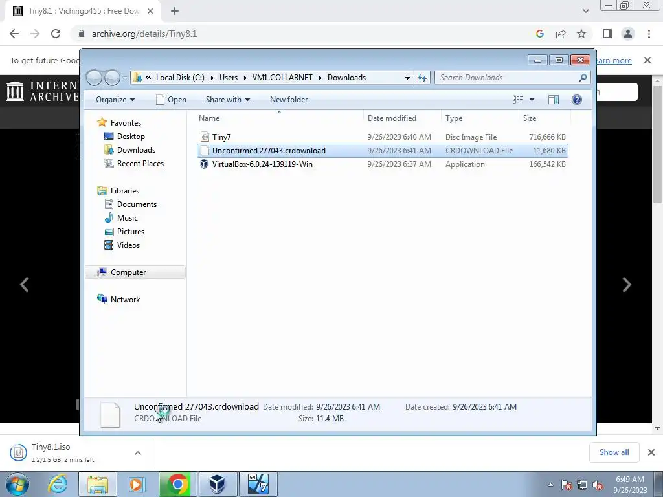Open the Organize dropdown menu
663x497 pixels.
coord(115,100)
